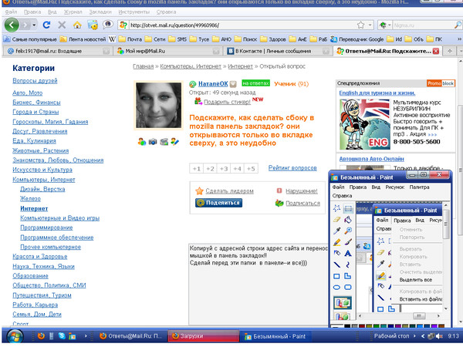The width and height of the screenshot is (463, 347).
Task: Pick the dark red color swatch in Paint palette
Action: (x=362, y=326)
